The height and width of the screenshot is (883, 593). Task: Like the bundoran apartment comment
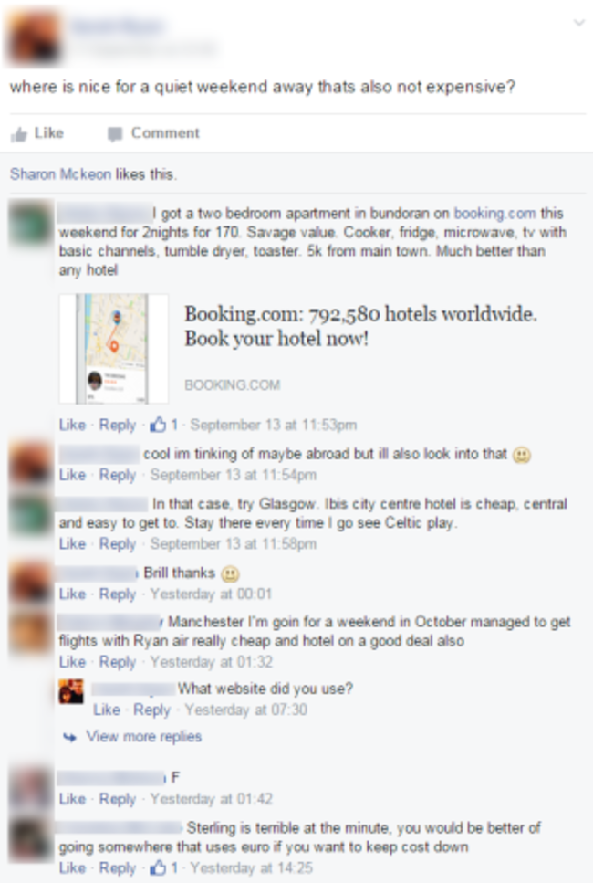(73, 425)
